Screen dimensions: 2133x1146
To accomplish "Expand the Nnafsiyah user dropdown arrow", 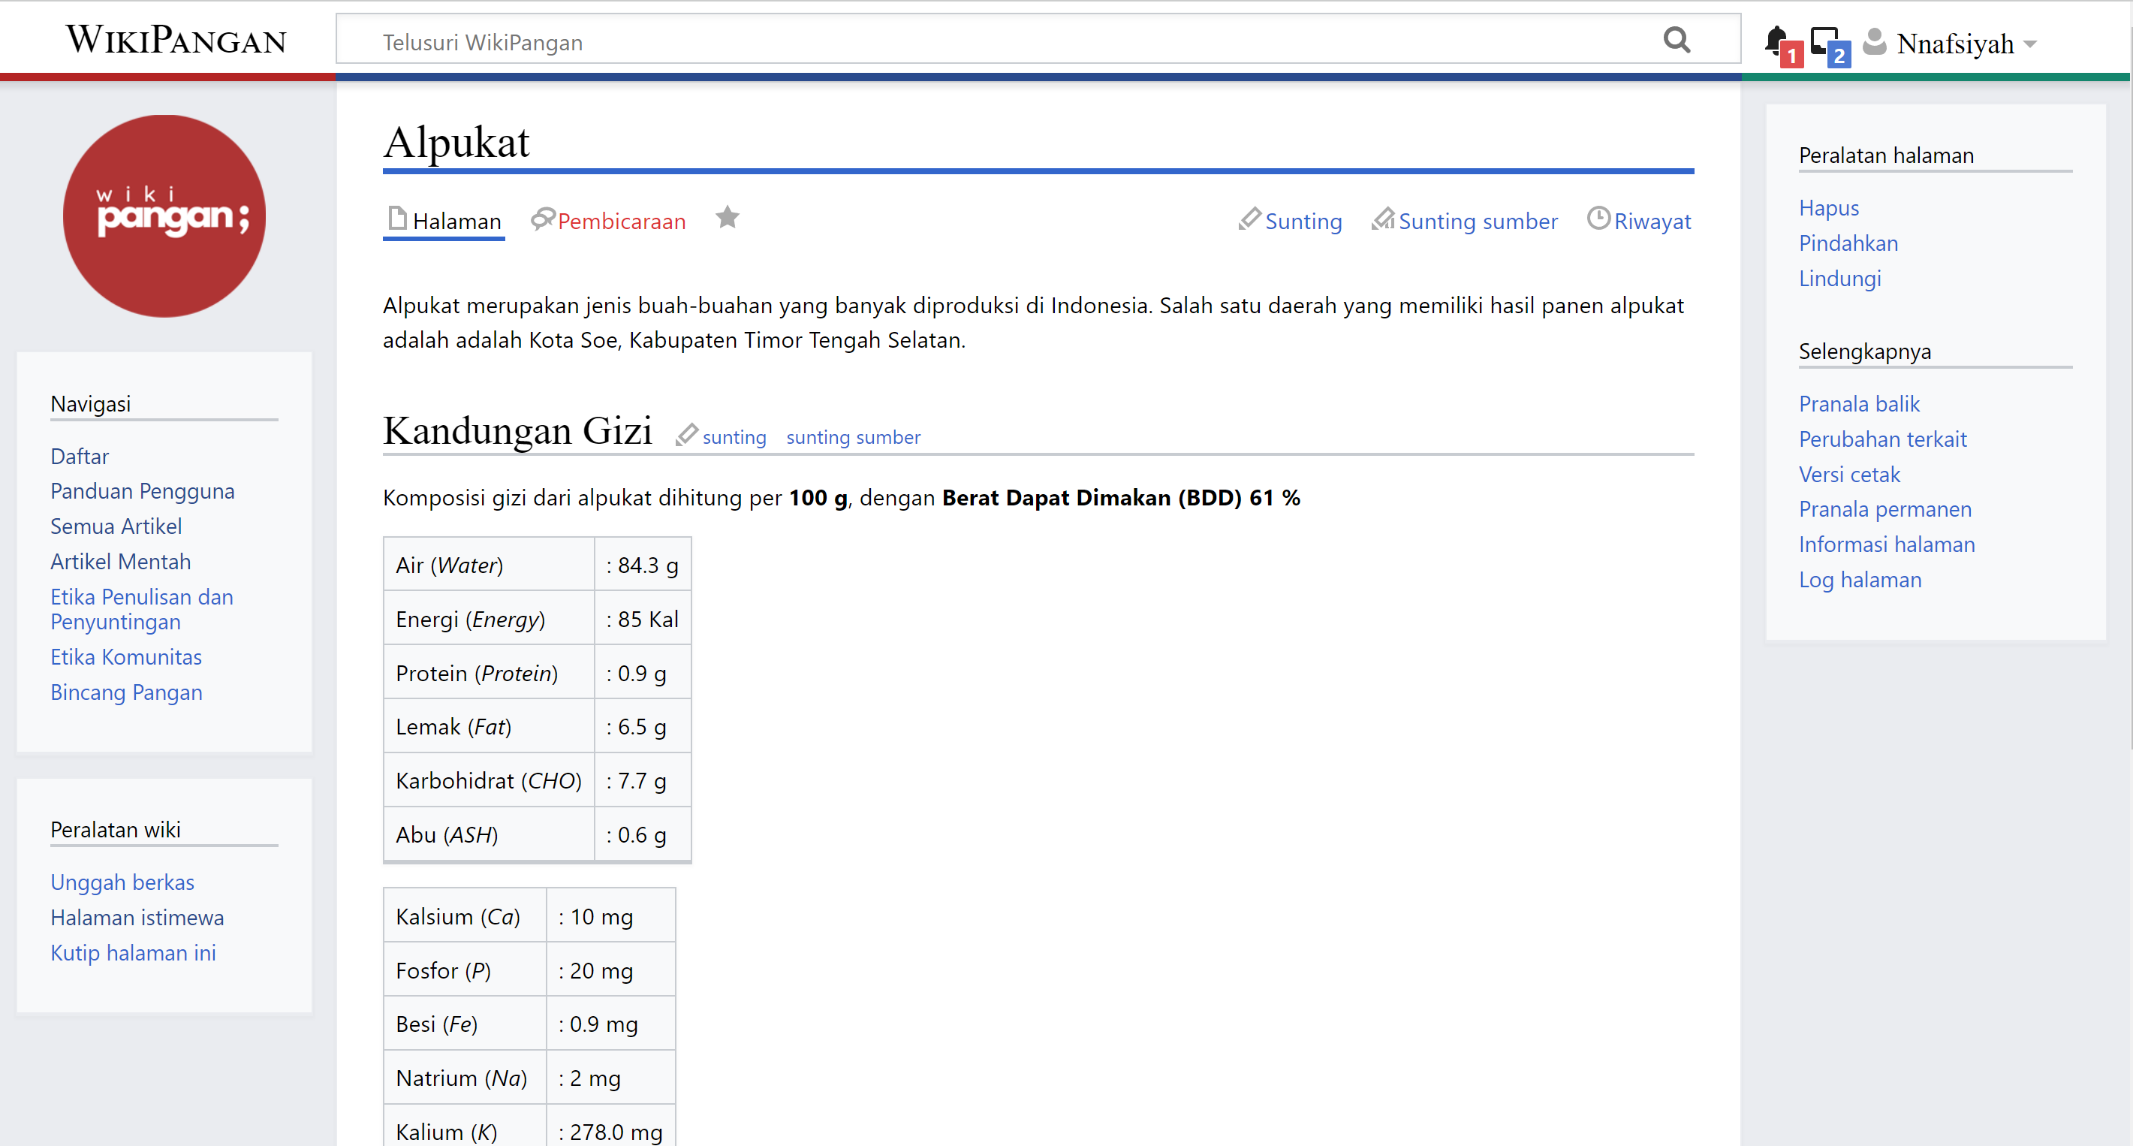I will tap(2030, 44).
